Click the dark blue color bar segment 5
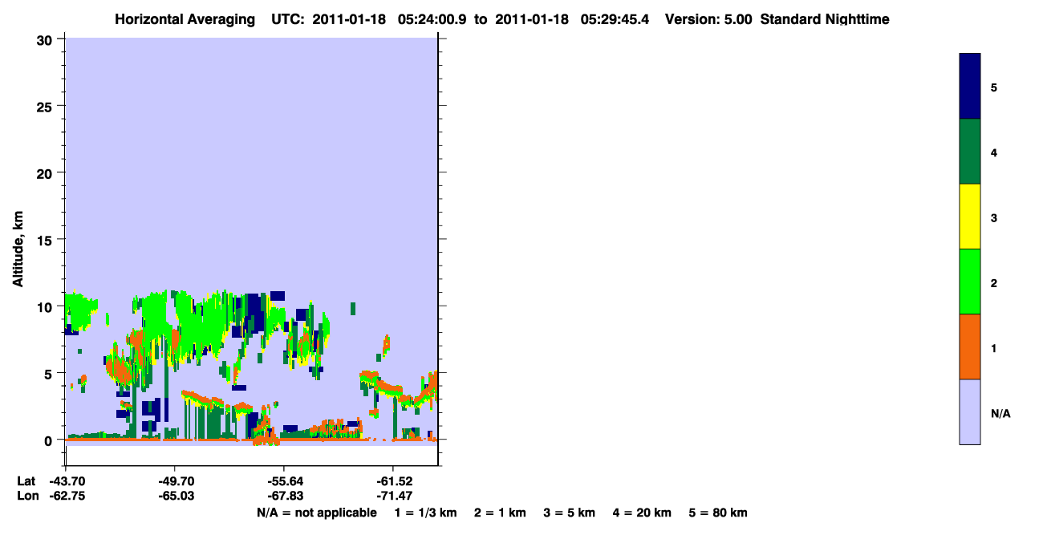This screenshot has height=535, width=1043. pyautogui.click(x=970, y=87)
